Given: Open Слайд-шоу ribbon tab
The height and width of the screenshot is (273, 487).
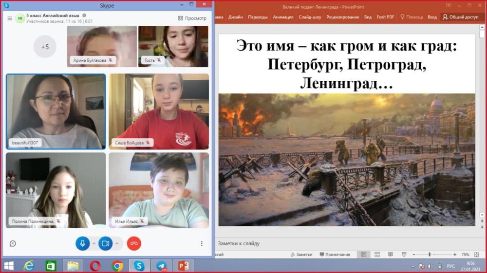Looking at the screenshot, I should click(x=310, y=17).
